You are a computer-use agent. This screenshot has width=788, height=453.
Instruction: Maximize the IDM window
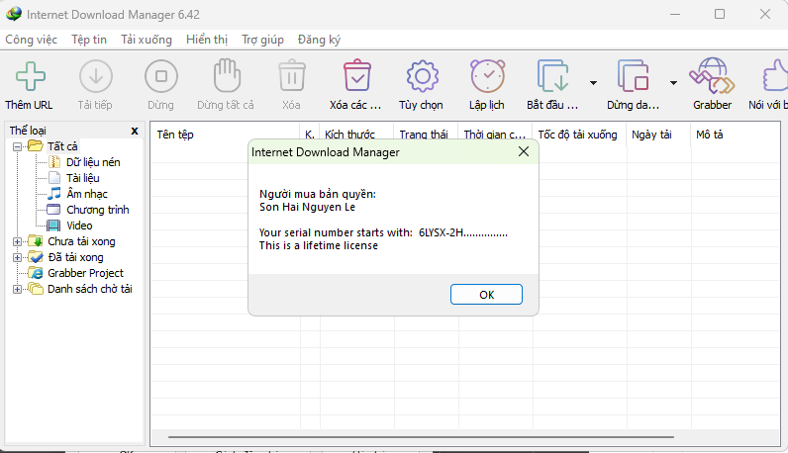pyautogui.click(x=720, y=14)
